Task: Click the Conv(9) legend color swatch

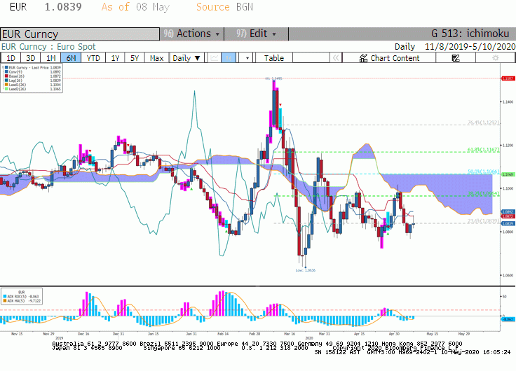Action: [6, 72]
